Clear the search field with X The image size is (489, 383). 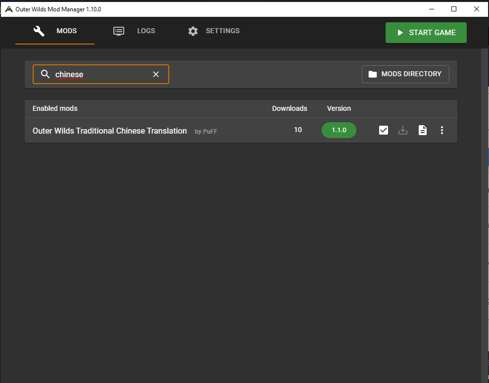click(x=156, y=74)
